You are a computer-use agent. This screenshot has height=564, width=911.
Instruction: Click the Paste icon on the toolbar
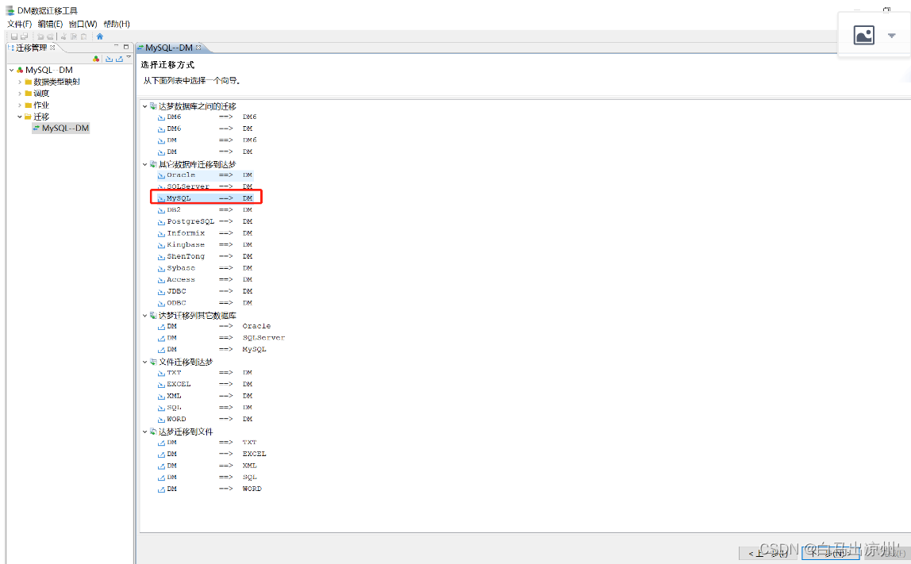(83, 36)
